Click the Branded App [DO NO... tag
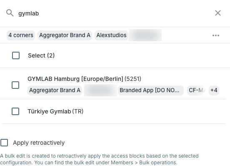Viewport: 230px width, 166px height. click(151, 90)
